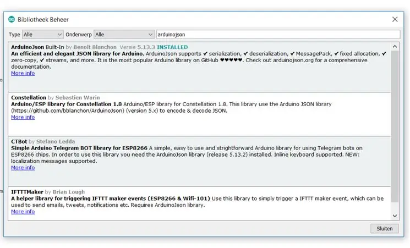410x248 pixels.
Task: Click the Sluiten button
Action: pos(384,228)
